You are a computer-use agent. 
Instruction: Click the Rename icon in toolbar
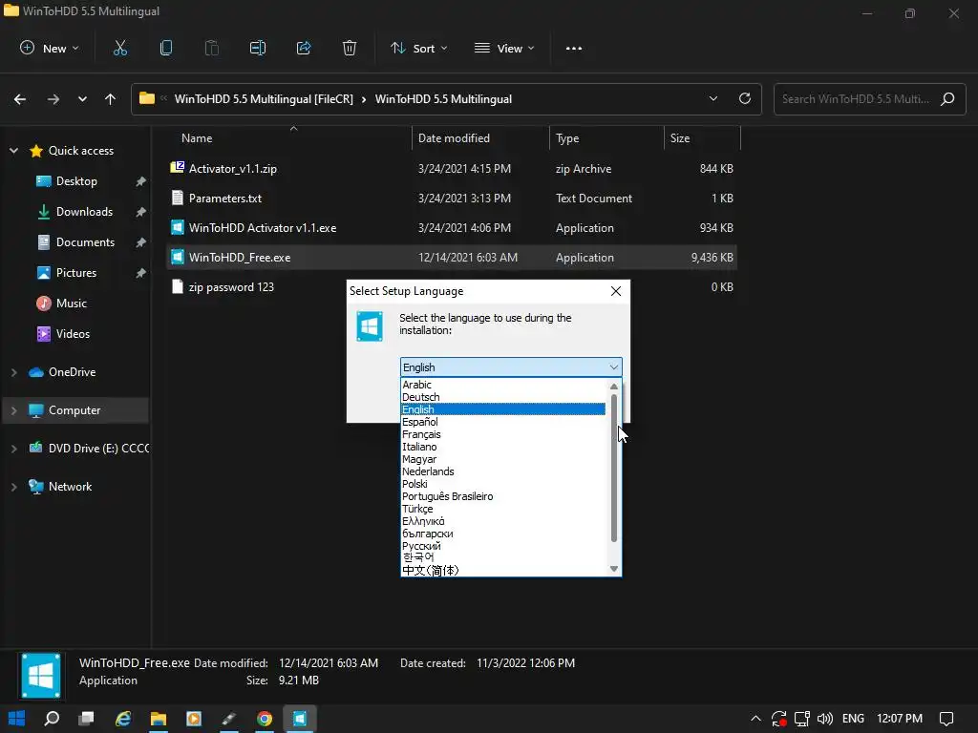click(258, 48)
